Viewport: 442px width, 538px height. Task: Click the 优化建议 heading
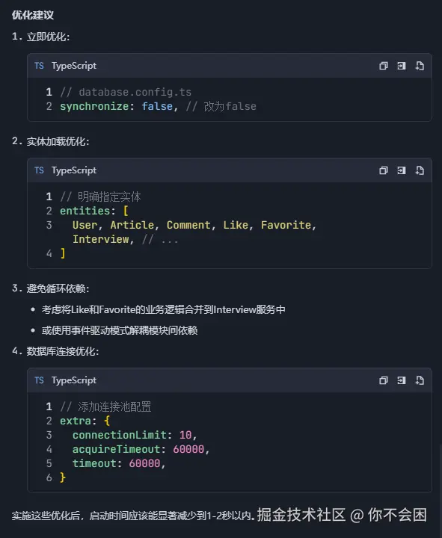coord(33,15)
